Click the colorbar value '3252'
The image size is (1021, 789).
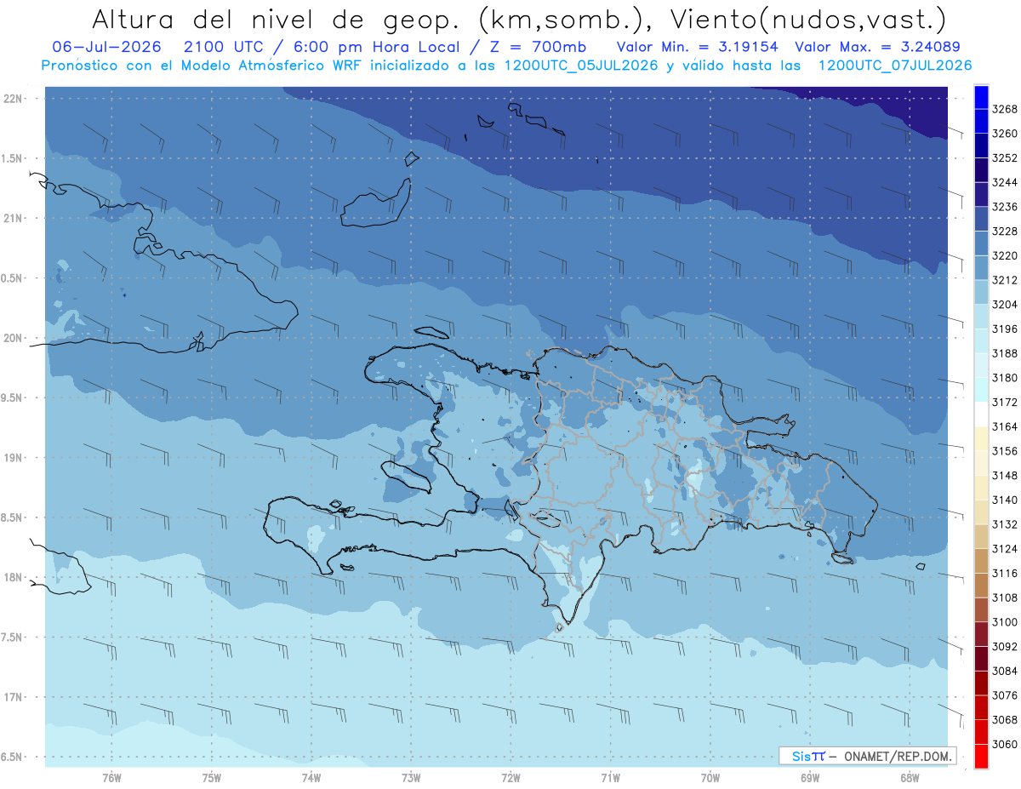coord(1005,158)
